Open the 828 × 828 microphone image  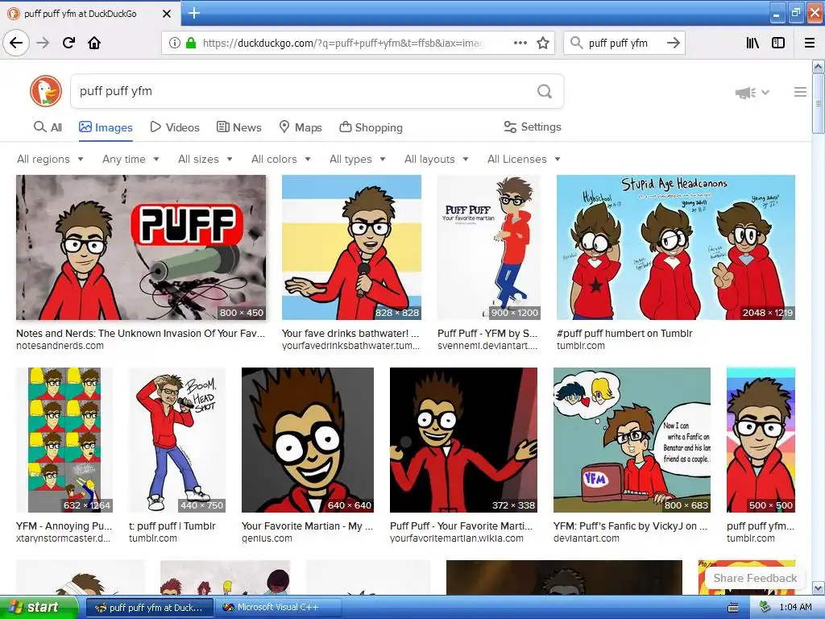pos(351,247)
